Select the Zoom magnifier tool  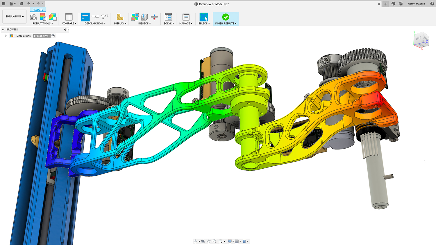215,241
